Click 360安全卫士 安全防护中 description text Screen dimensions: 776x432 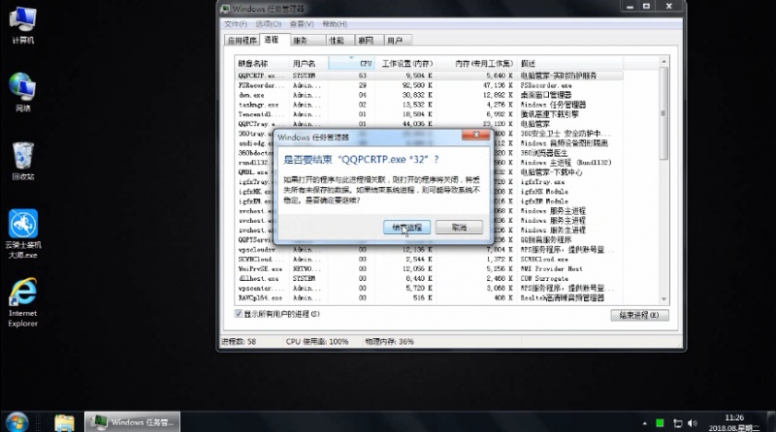(x=566, y=134)
